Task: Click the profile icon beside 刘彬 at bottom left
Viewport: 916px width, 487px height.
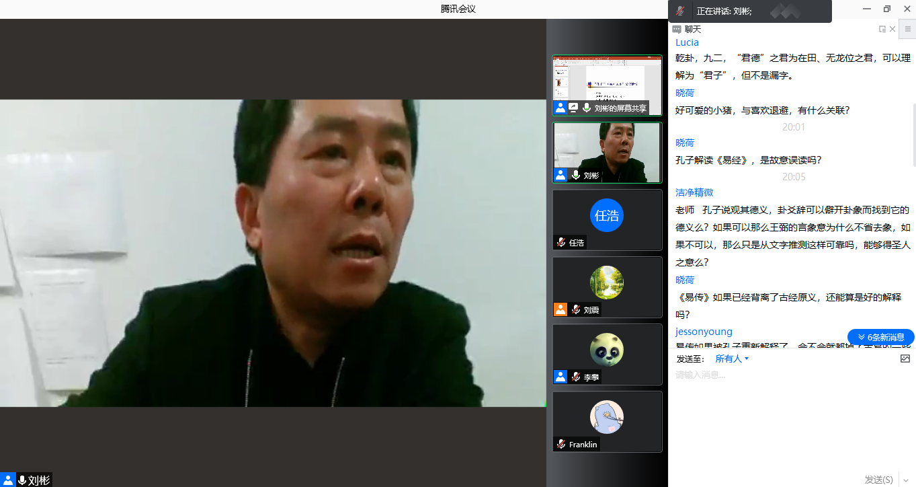Action: [8, 480]
